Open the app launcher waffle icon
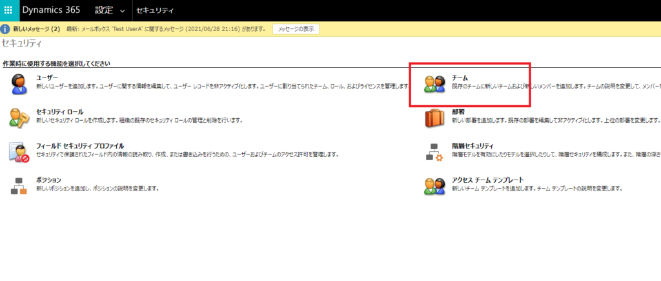Screen dimensions: 661x281 pyautogui.click(x=9, y=10)
